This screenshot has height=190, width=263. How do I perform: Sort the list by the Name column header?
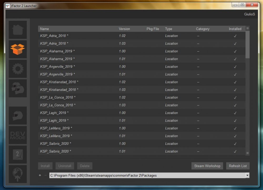(x=44, y=29)
